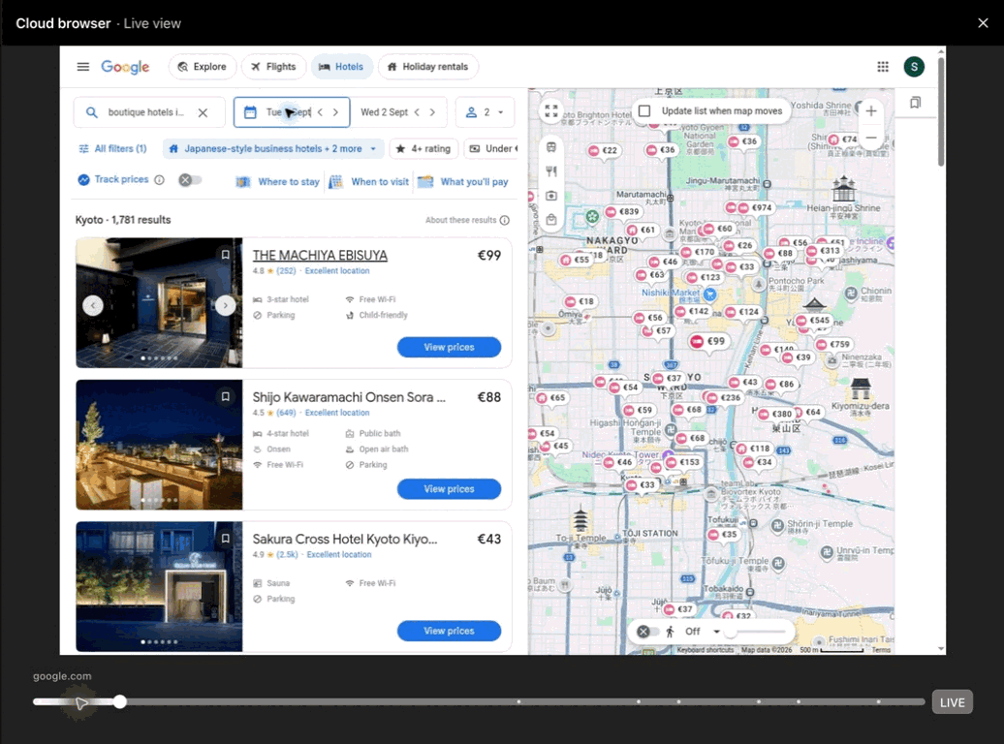The width and height of the screenshot is (1004, 744).
Task: Select the €153 map price pin
Action: [x=683, y=462]
